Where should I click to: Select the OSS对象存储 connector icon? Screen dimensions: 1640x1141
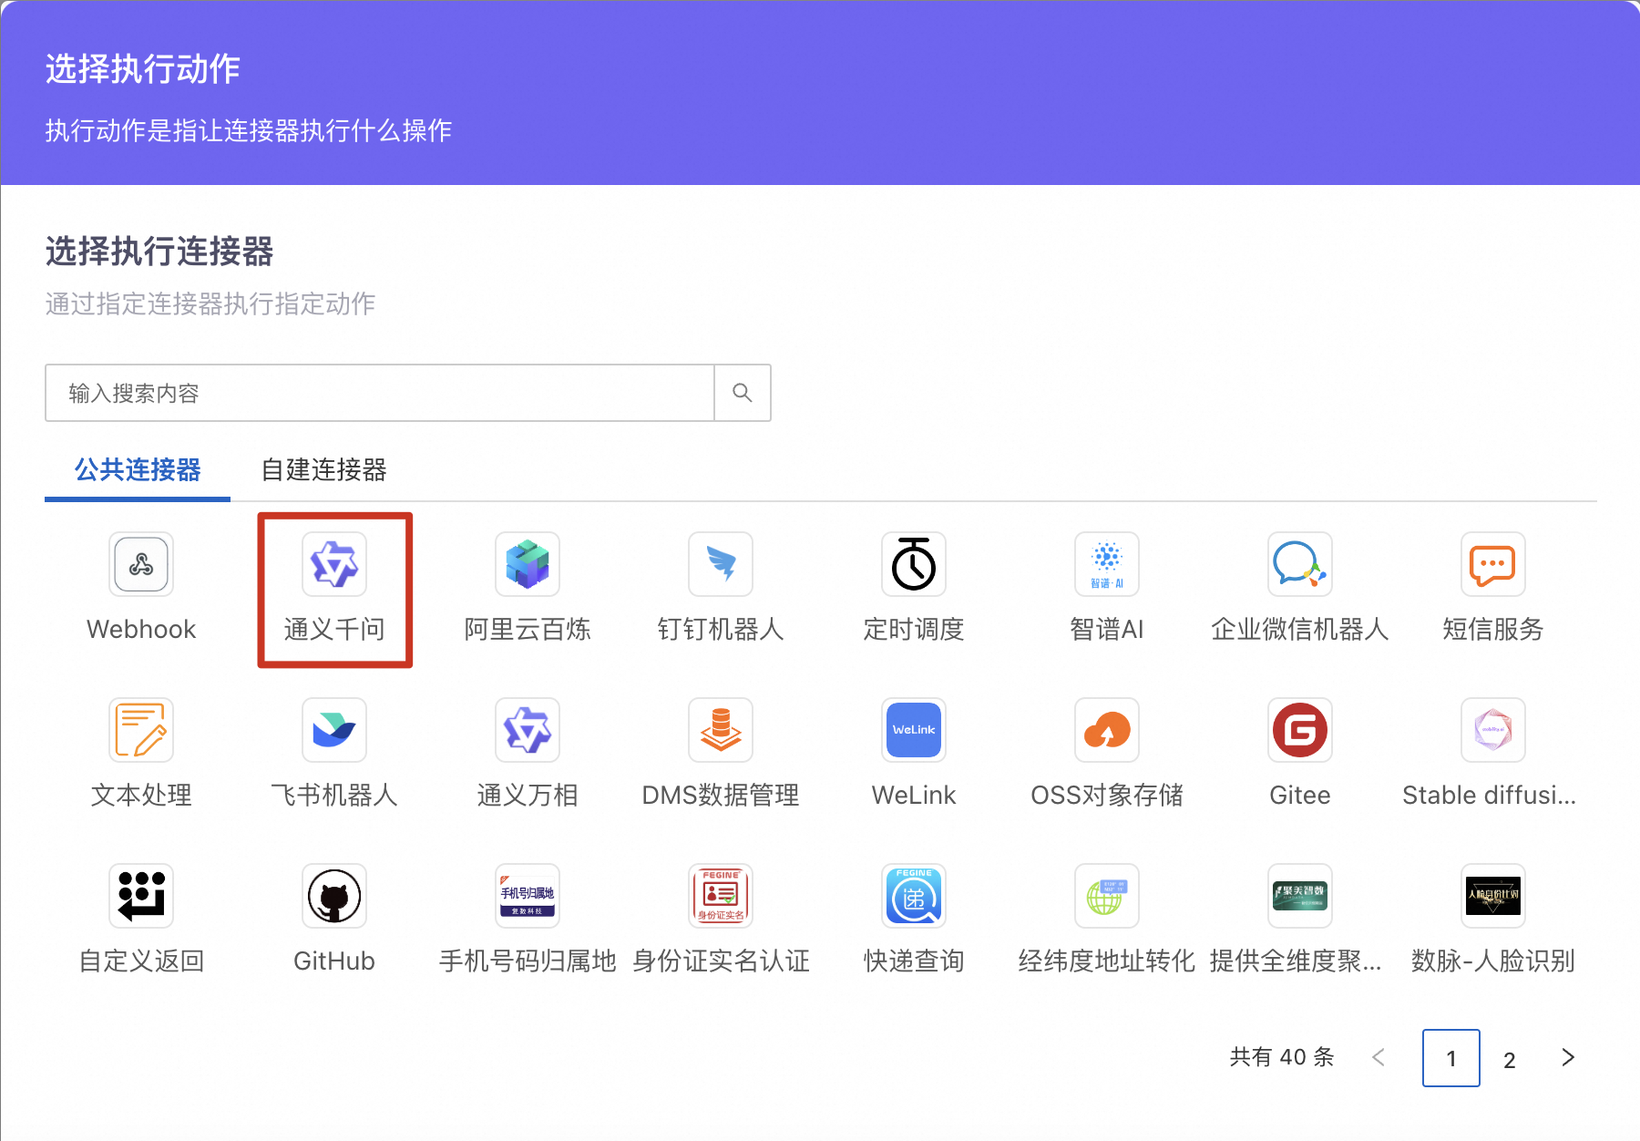(x=1107, y=730)
